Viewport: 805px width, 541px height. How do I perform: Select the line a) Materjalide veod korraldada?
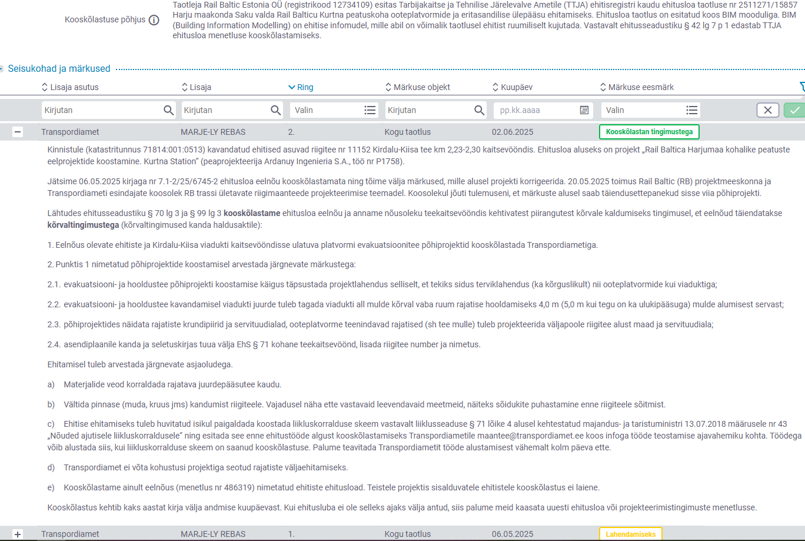(165, 384)
